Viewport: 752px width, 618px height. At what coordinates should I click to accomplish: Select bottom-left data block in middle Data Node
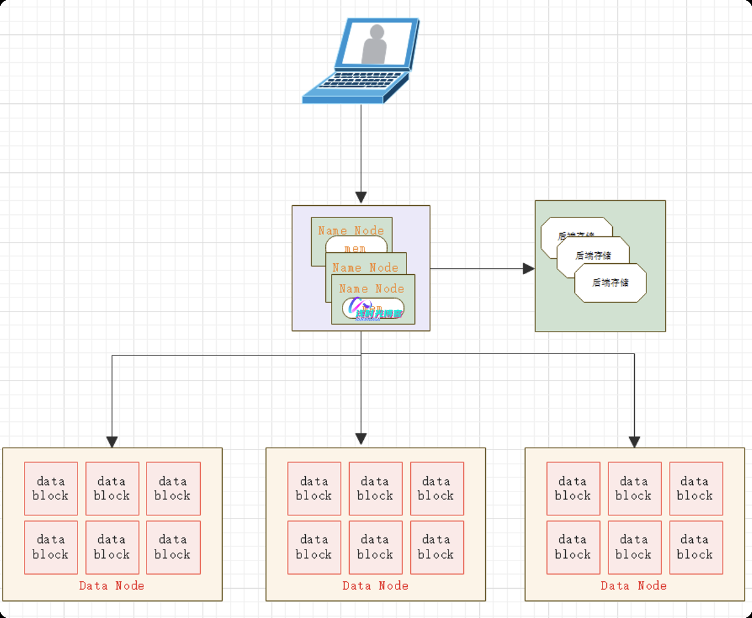pos(314,547)
